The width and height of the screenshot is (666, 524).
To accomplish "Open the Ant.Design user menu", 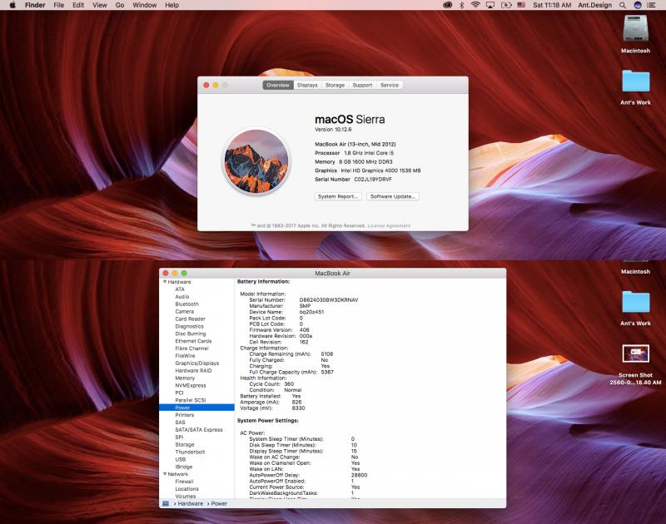I will (x=594, y=5).
